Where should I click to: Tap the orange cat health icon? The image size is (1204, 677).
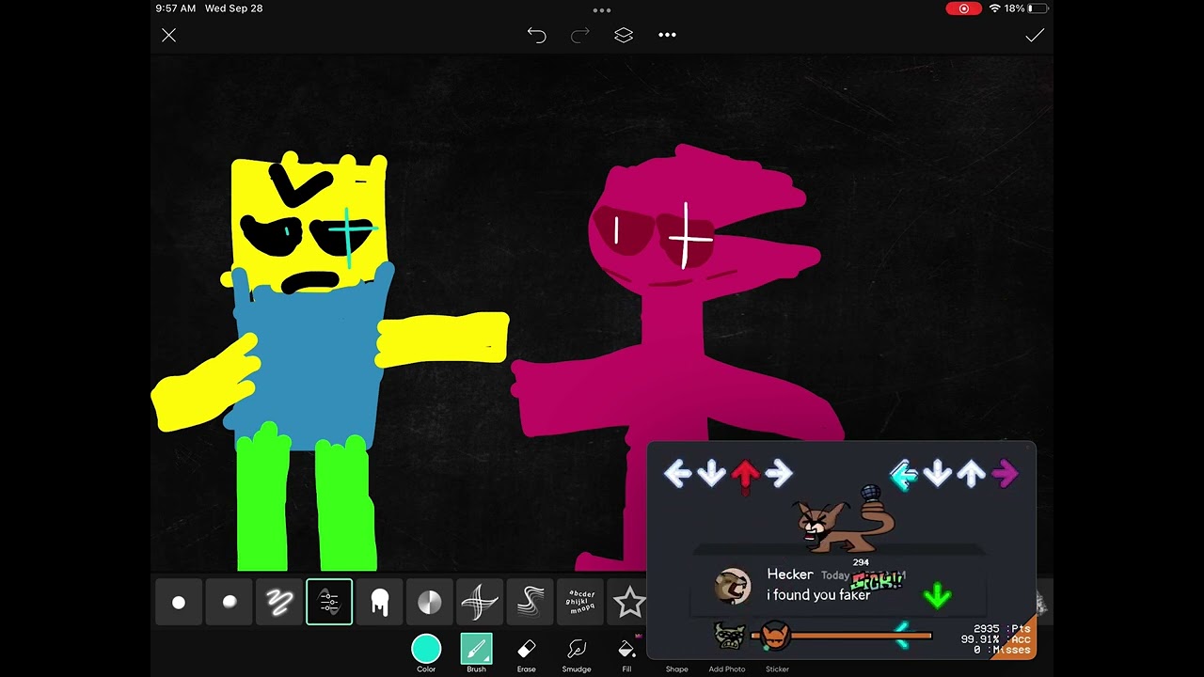tap(775, 637)
